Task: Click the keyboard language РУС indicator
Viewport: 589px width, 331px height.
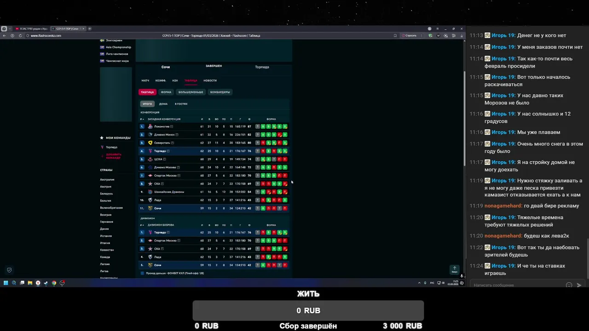Action: click(x=432, y=283)
